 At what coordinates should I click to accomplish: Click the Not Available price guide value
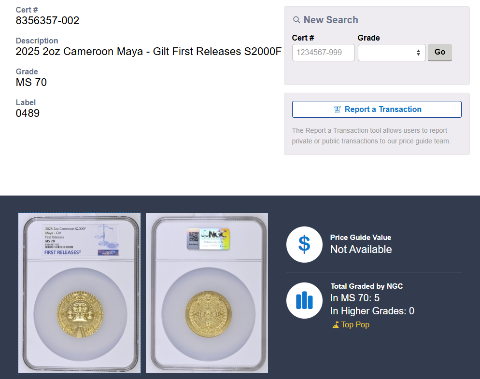[x=361, y=250]
